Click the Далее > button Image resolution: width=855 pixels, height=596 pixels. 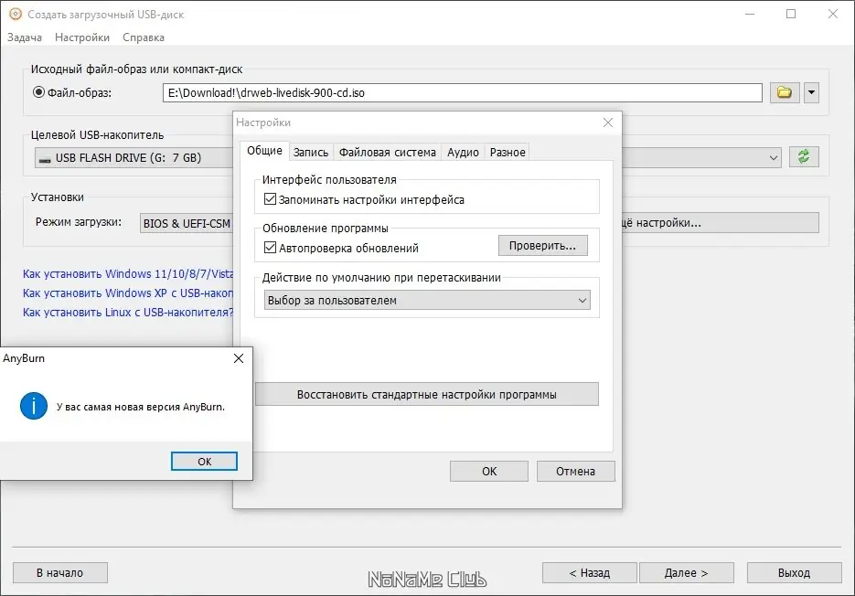(x=687, y=572)
